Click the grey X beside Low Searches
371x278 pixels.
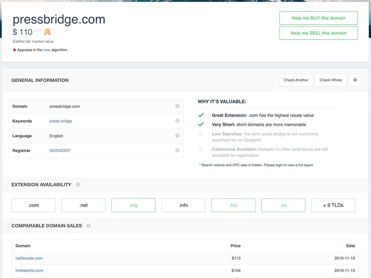[x=201, y=134]
